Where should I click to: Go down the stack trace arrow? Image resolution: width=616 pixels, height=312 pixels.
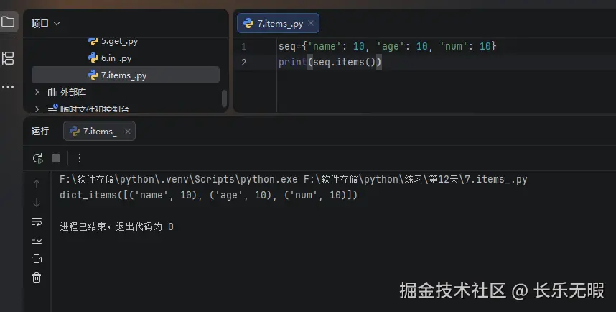(37, 203)
